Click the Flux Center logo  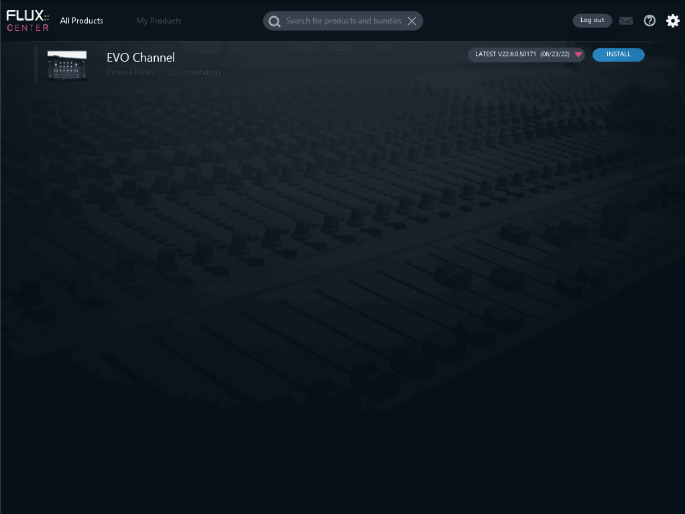[x=27, y=21]
